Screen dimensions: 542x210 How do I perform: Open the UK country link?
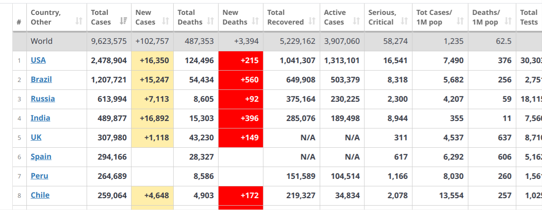click(36, 137)
